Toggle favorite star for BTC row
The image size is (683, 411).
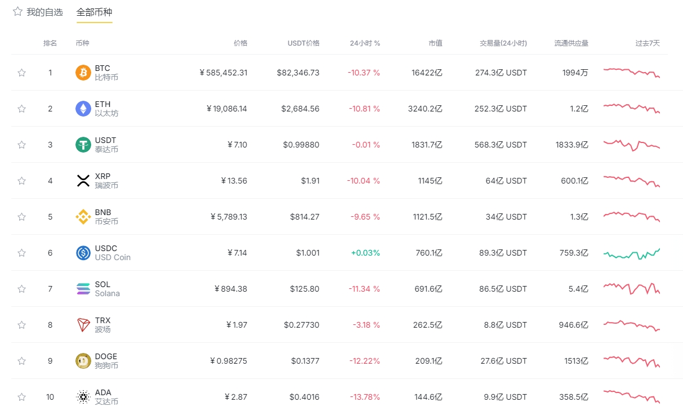click(x=21, y=73)
